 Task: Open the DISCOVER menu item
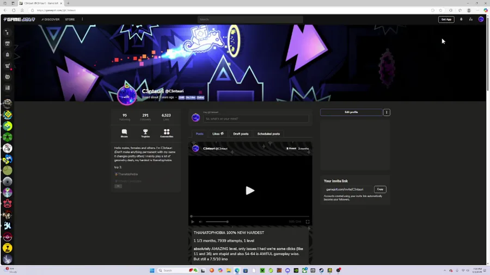tap(50, 20)
